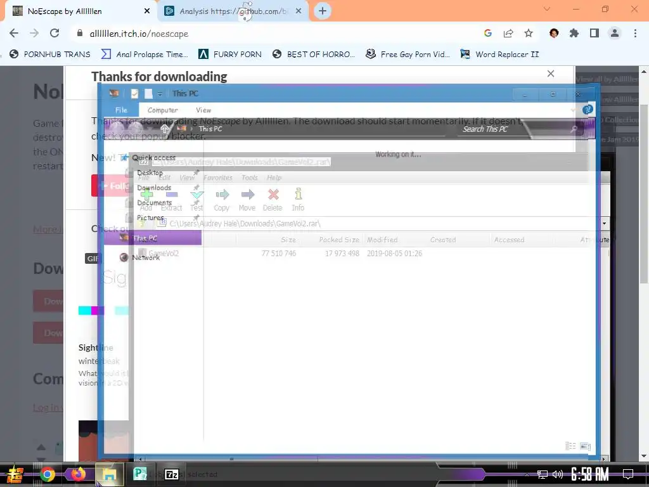Sort by Modified column header
The image size is (649, 487).
point(382,240)
